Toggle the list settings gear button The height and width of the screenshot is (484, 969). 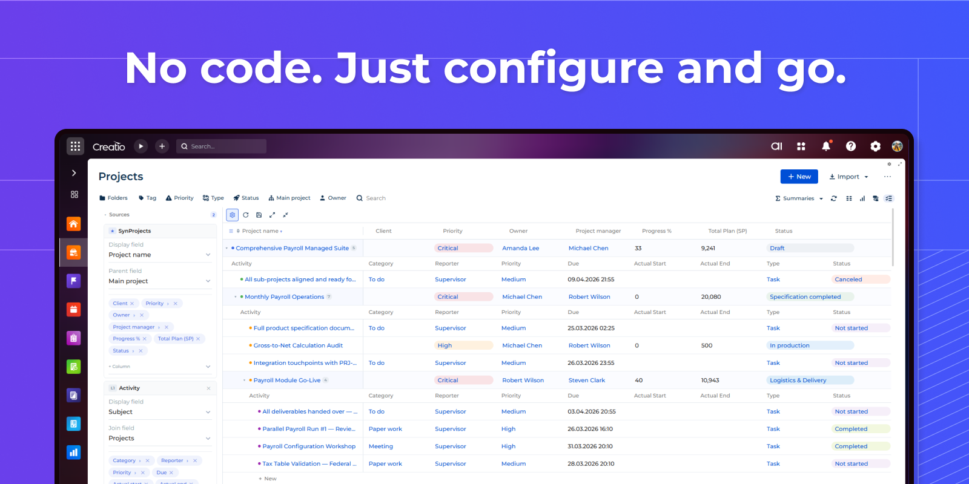(232, 215)
